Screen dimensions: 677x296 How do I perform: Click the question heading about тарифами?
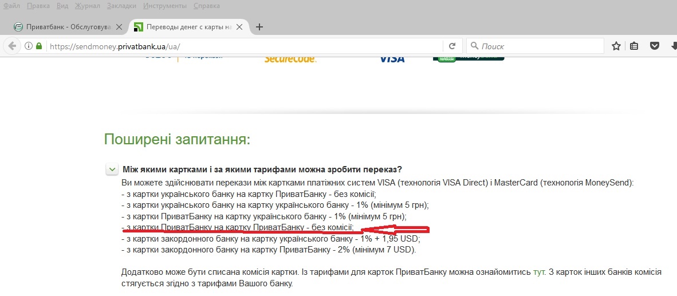[x=262, y=169]
